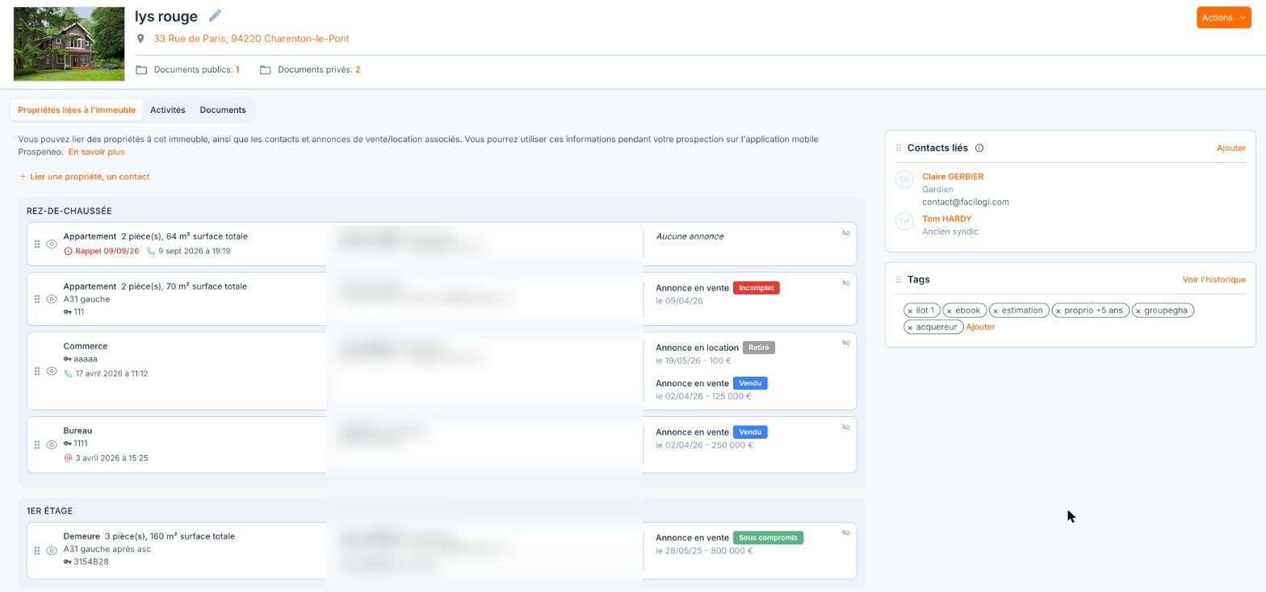Remove the proprio +5 ans tag
Viewport: 1266px width, 592px height.
coord(1058,311)
